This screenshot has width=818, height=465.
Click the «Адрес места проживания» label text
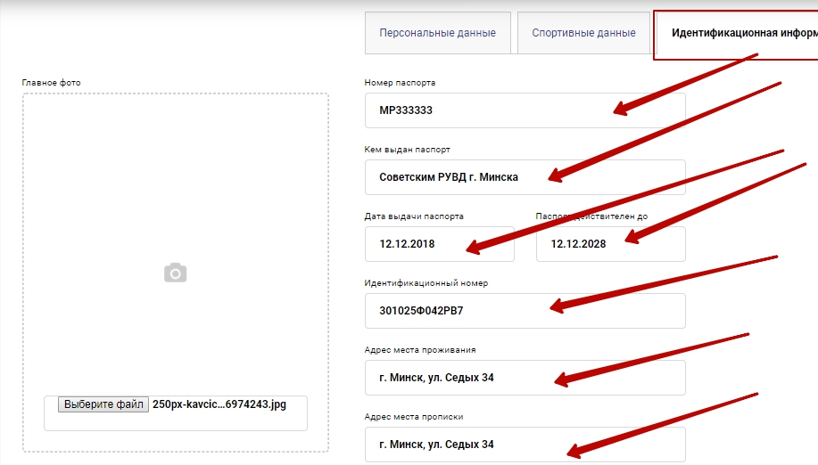pos(419,350)
